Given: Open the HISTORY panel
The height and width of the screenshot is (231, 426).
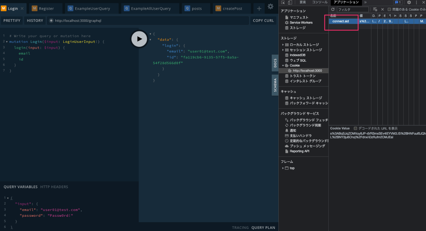Looking at the screenshot, I should point(35,20).
